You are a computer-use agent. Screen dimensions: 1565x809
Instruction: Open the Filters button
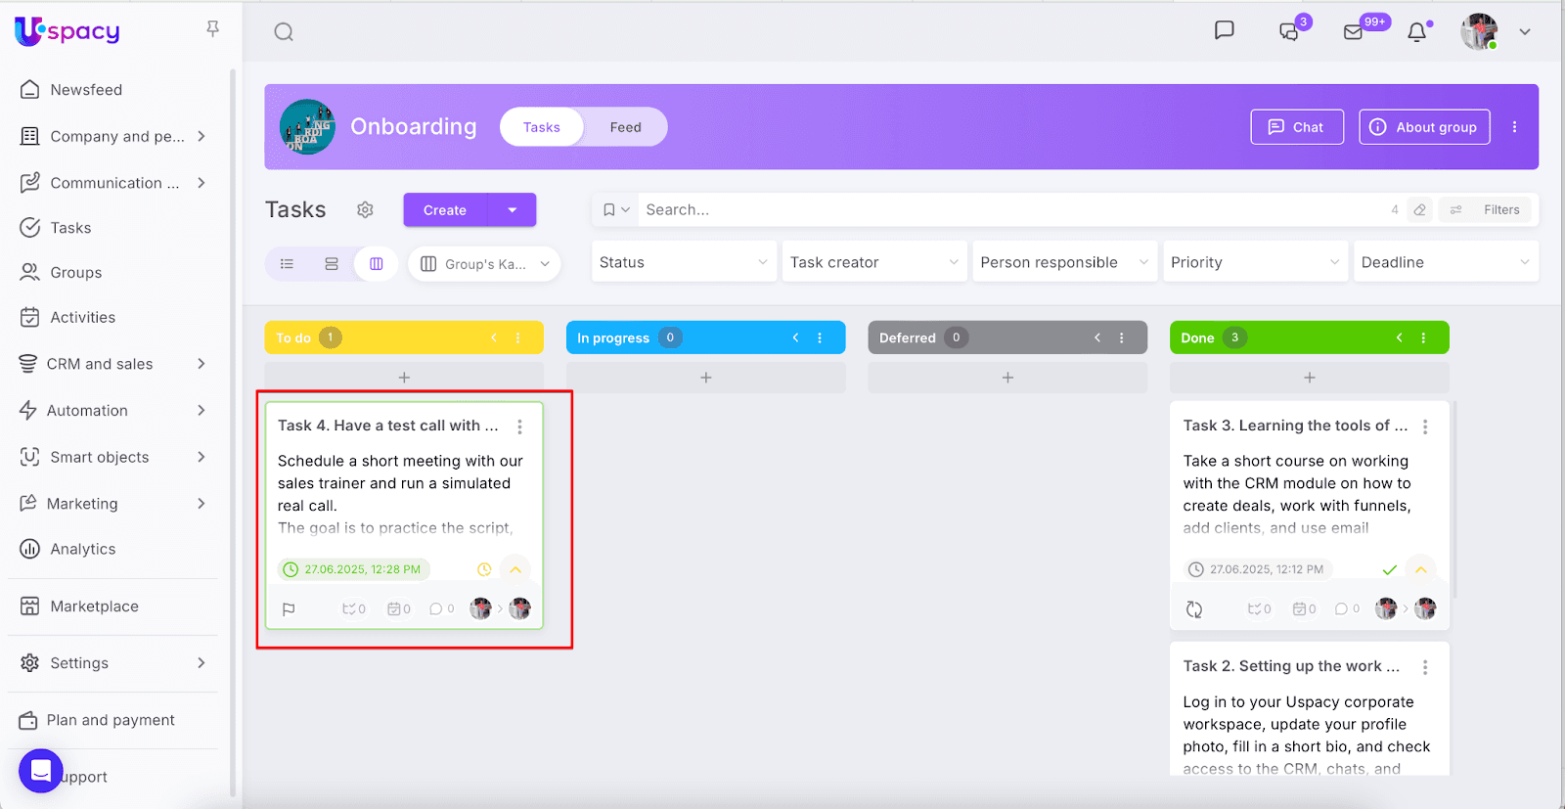point(1485,210)
